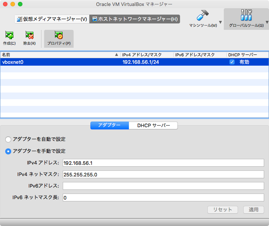Close the window with red button
269x226 pixels.
coord(5,4)
